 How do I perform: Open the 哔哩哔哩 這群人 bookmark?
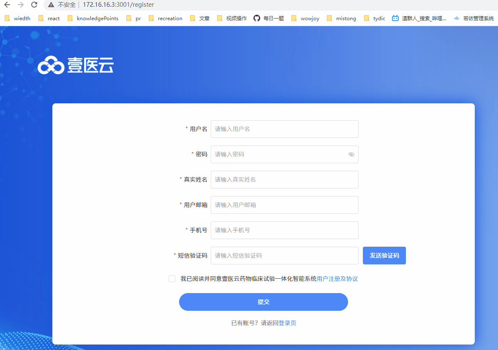tap(419, 18)
